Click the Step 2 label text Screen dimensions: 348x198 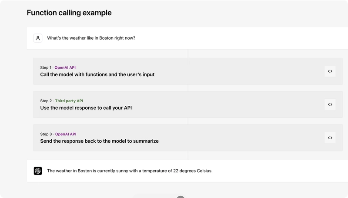(46, 101)
